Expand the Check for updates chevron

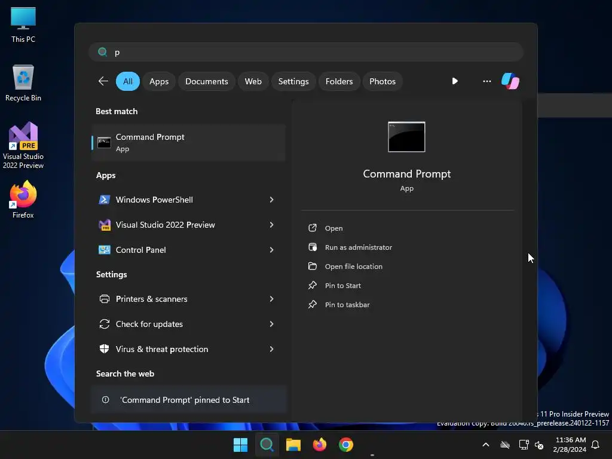[x=272, y=324]
